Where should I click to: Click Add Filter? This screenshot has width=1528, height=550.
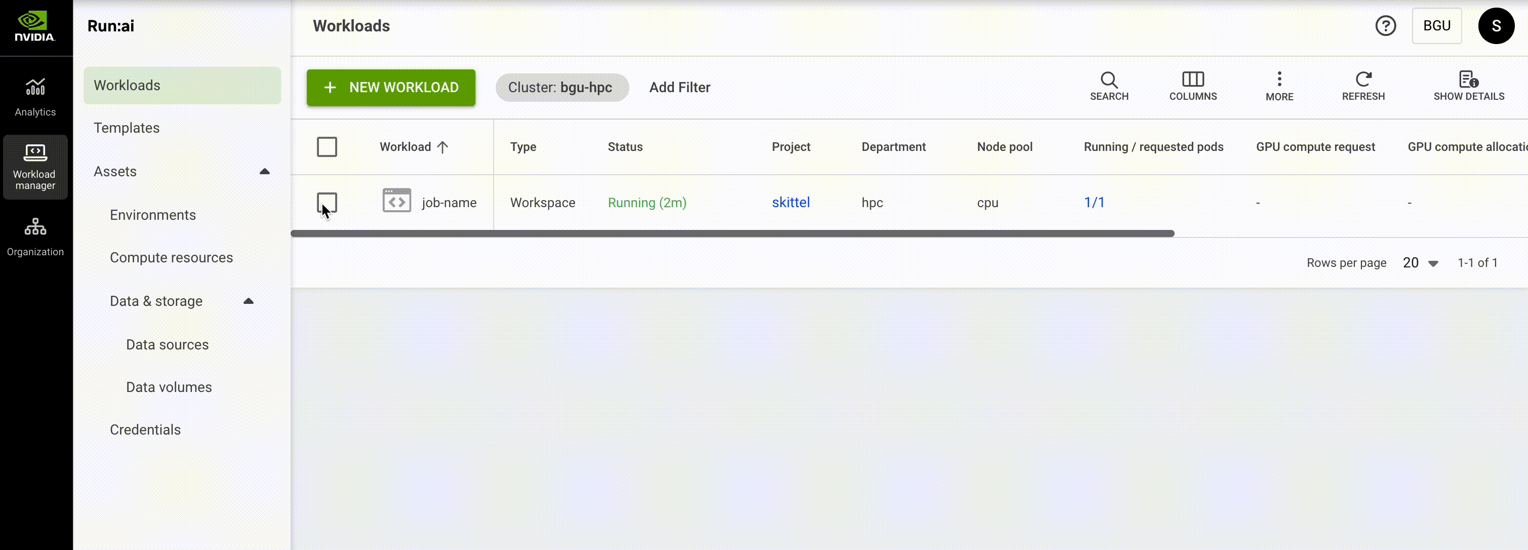(x=680, y=87)
